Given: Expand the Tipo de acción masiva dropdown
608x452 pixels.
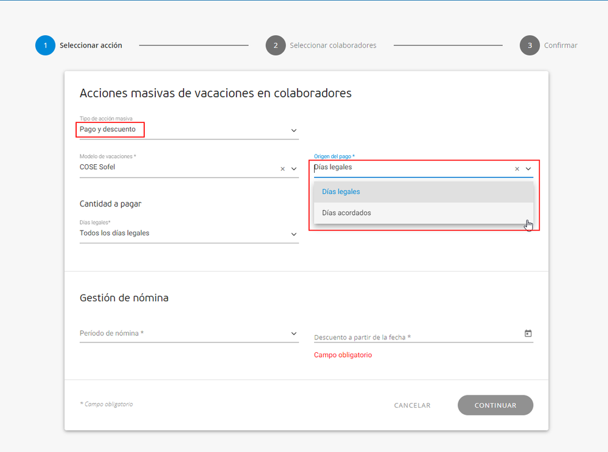Looking at the screenshot, I should pos(294,130).
